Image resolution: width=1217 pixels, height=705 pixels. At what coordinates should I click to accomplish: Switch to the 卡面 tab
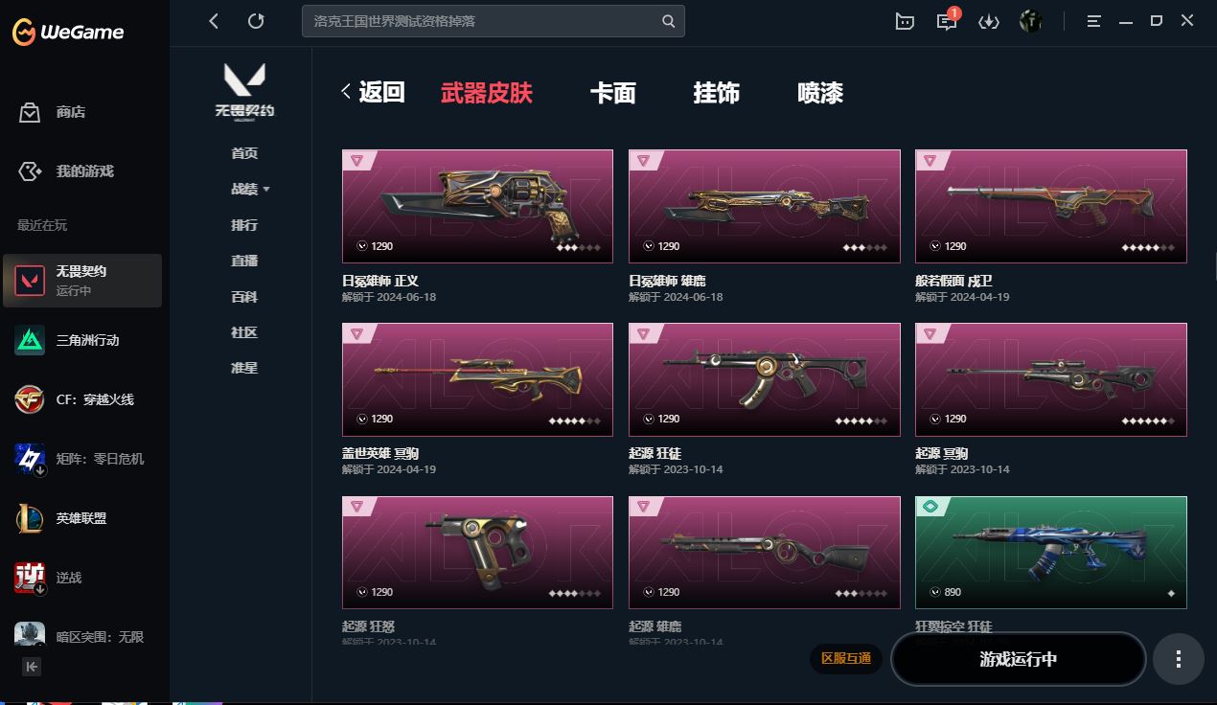click(613, 93)
